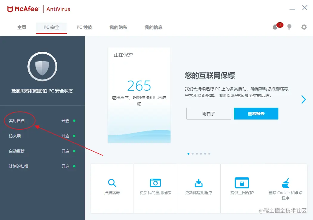Click the 更新此应用程序 download icon
The width and height of the screenshot is (313, 220).
coord(199,183)
